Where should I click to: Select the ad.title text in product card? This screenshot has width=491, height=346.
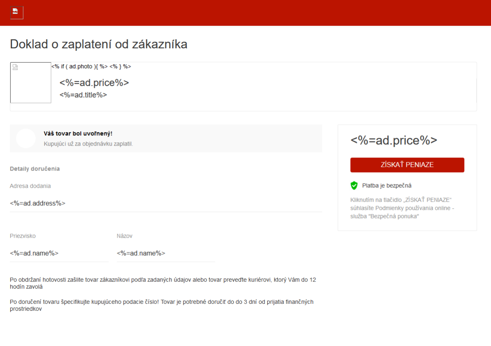click(x=83, y=95)
